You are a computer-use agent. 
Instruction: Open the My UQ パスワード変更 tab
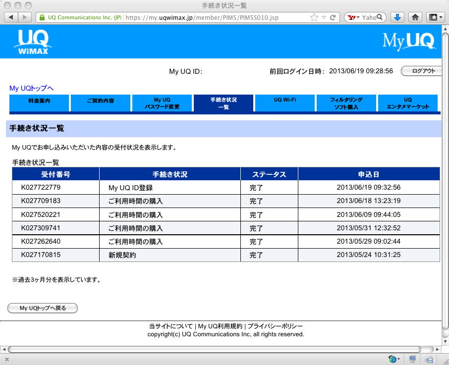[x=162, y=103]
